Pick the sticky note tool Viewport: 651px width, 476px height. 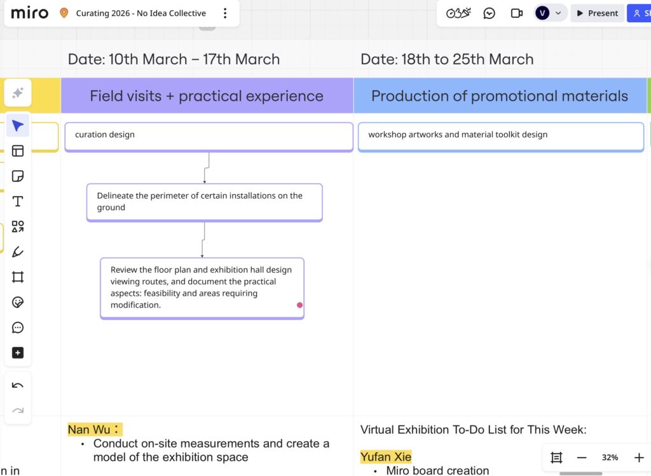click(x=18, y=176)
